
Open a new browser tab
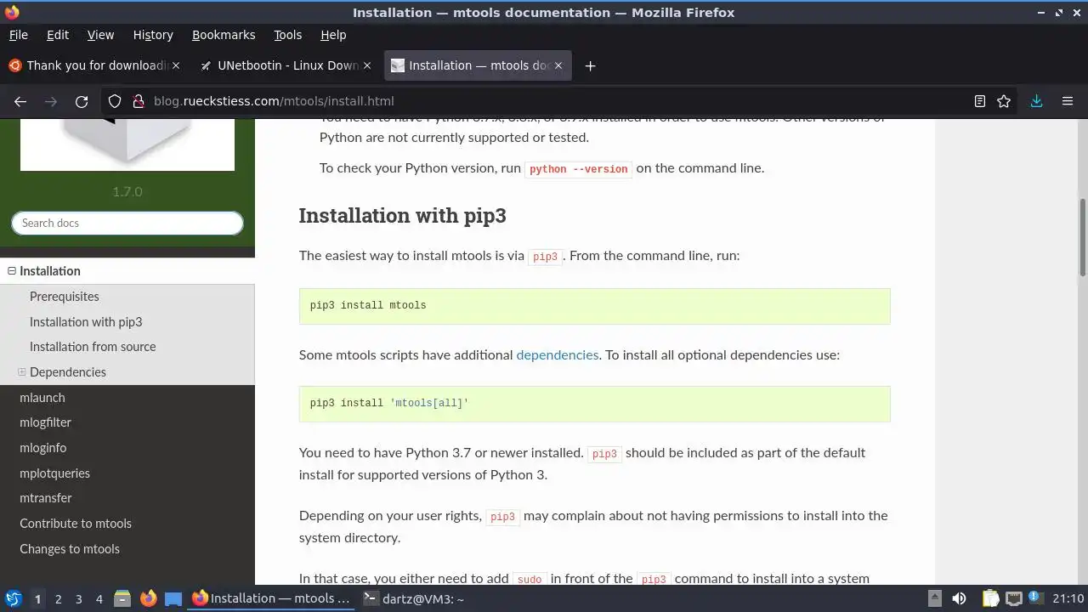tap(590, 65)
